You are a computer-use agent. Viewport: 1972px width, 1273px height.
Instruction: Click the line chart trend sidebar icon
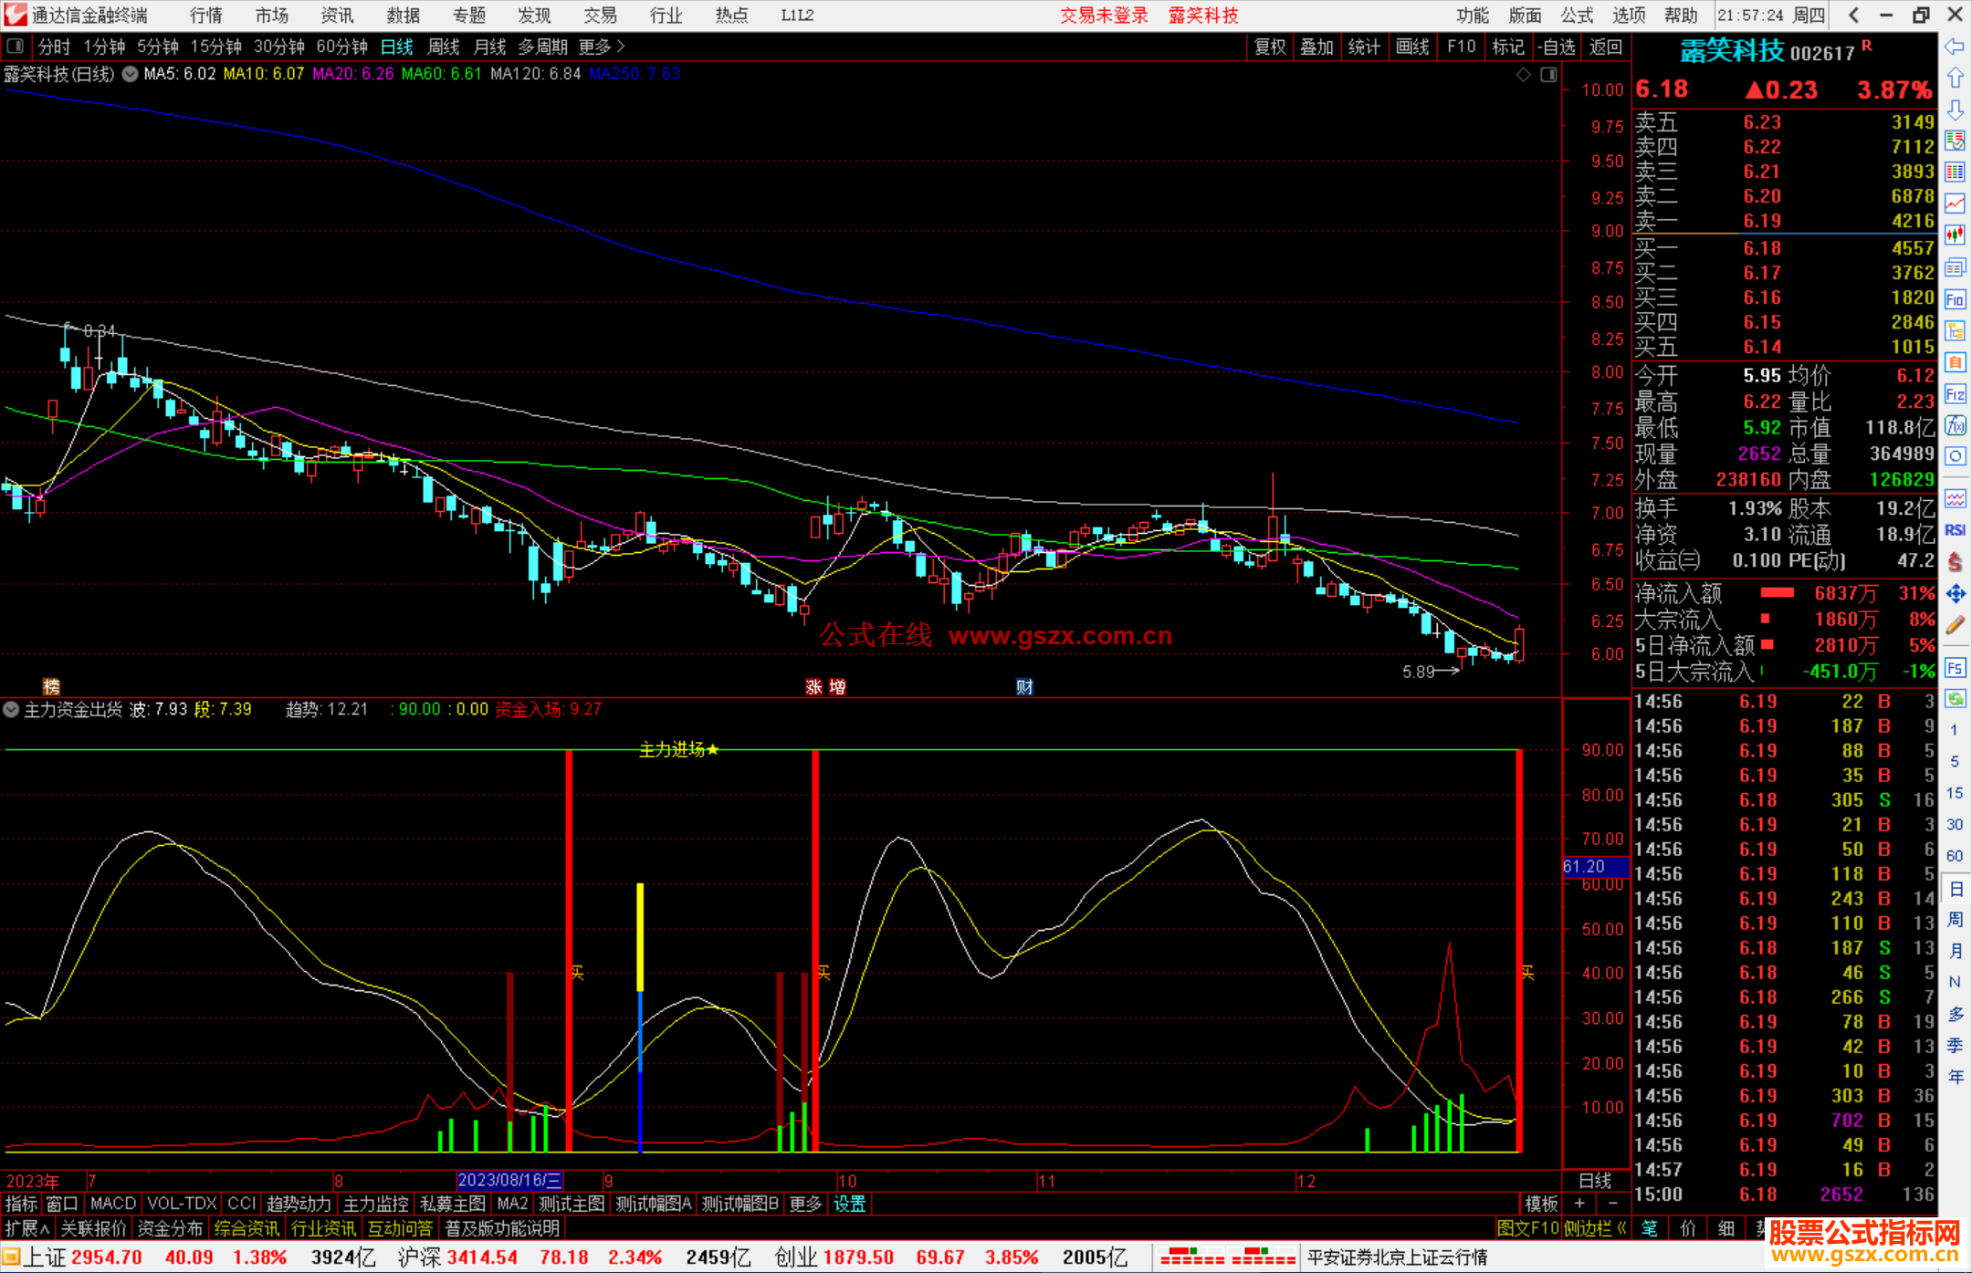[x=1955, y=203]
